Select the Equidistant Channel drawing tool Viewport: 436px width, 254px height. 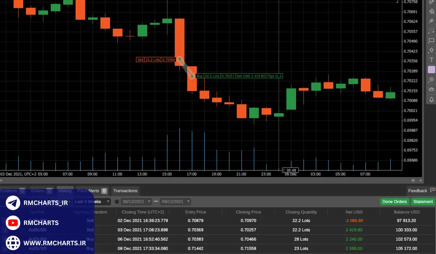(431, 11)
